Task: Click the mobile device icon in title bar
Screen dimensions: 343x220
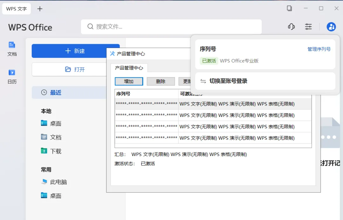Action: coord(289,8)
